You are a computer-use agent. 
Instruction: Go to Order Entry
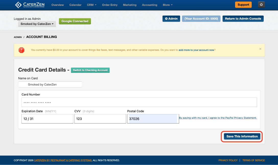(x=110, y=5)
